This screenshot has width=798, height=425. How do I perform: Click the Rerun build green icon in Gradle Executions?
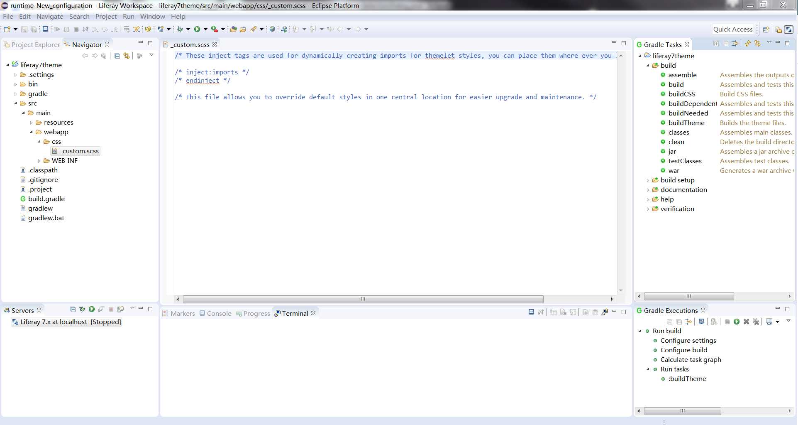pos(737,322)
